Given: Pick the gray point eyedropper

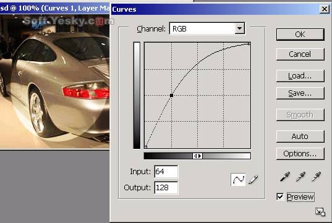Looking at the screenshot, I should pyautogui.click(x=300, y=177).
